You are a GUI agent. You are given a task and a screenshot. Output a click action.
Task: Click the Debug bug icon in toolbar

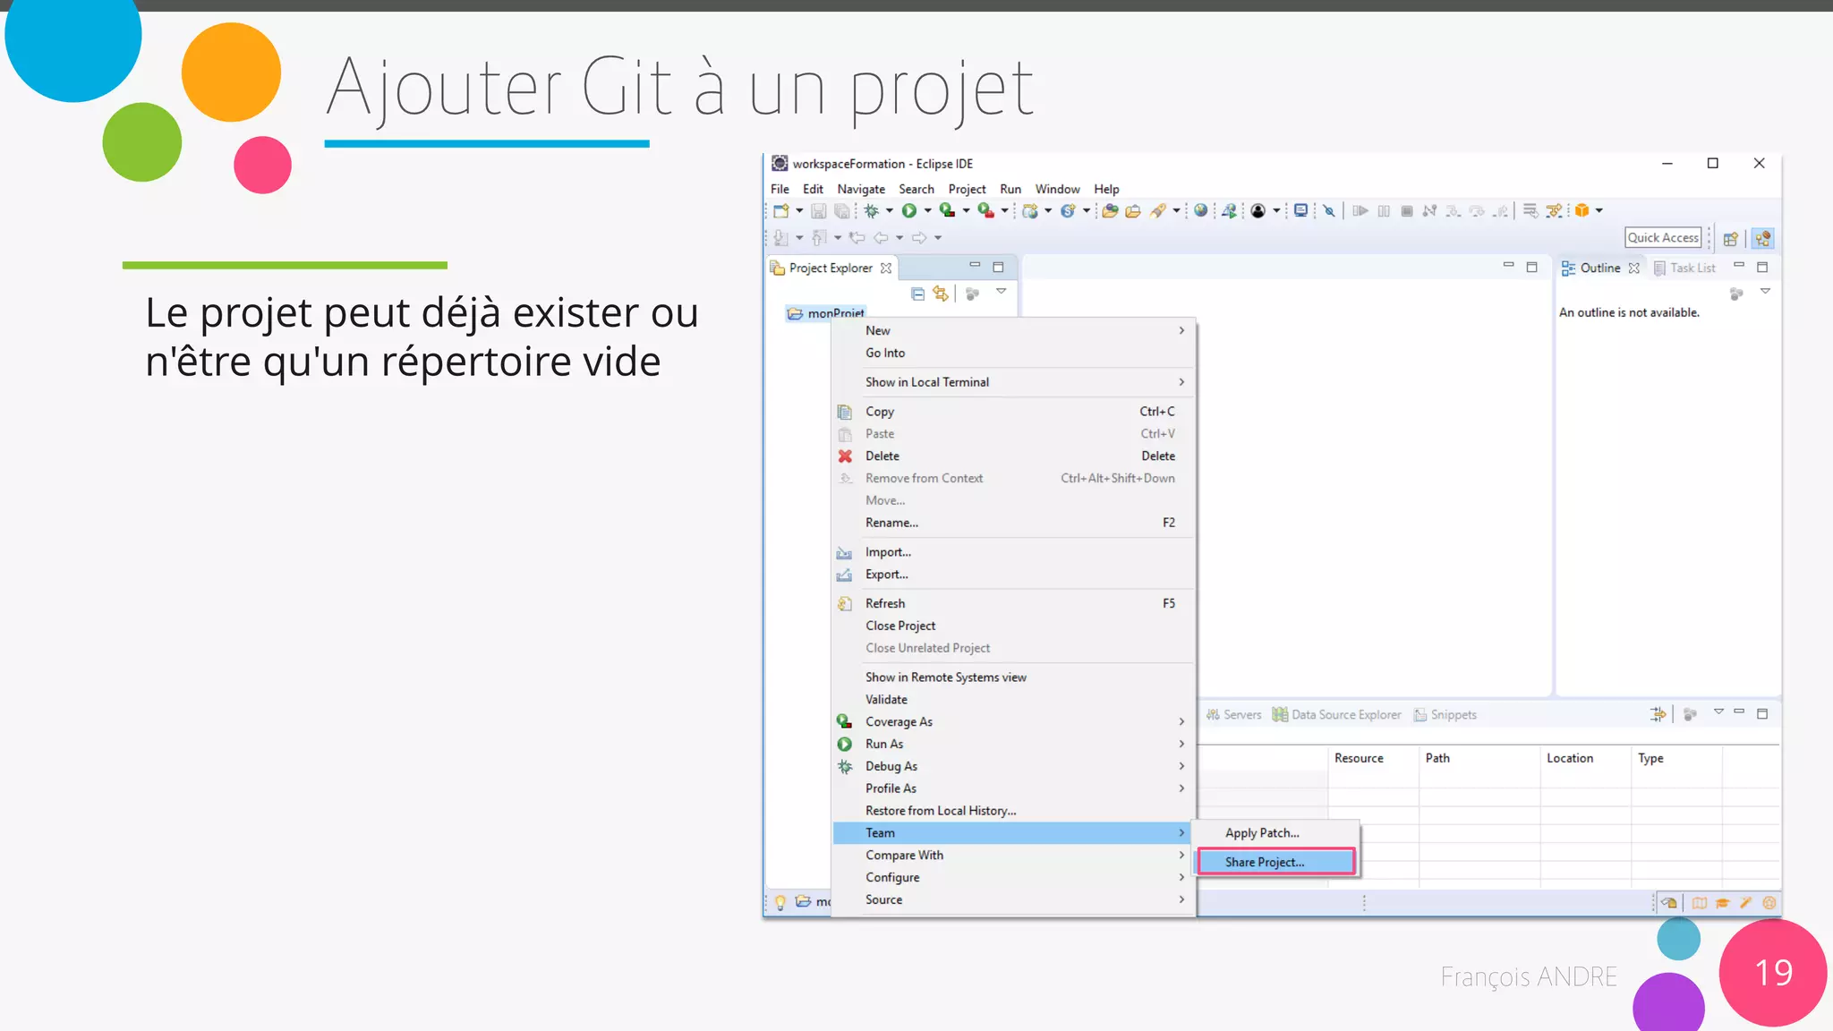coord(871,211)
